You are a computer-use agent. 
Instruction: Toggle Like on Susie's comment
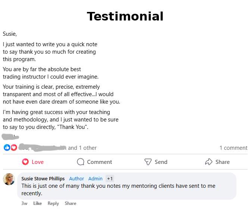[37, 203]
